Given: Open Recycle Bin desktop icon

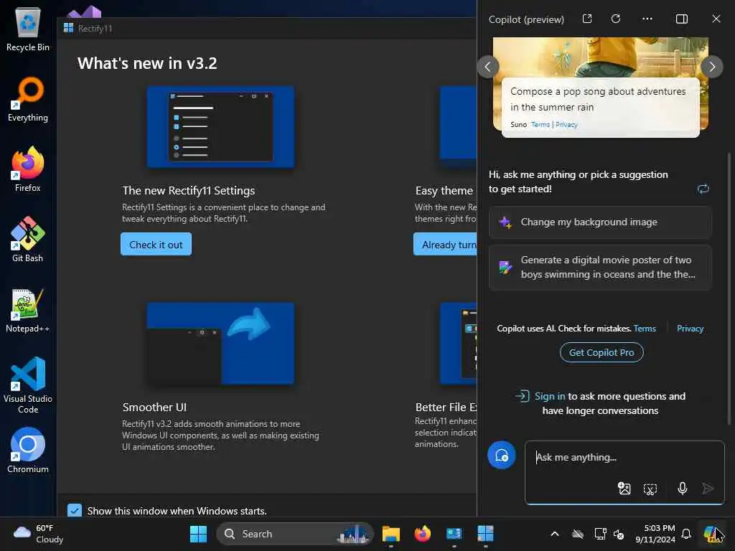Looking at the screenshot, I should click(x=28, y=28).
